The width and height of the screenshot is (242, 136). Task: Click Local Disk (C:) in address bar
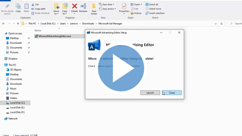(x=48, y=24)
